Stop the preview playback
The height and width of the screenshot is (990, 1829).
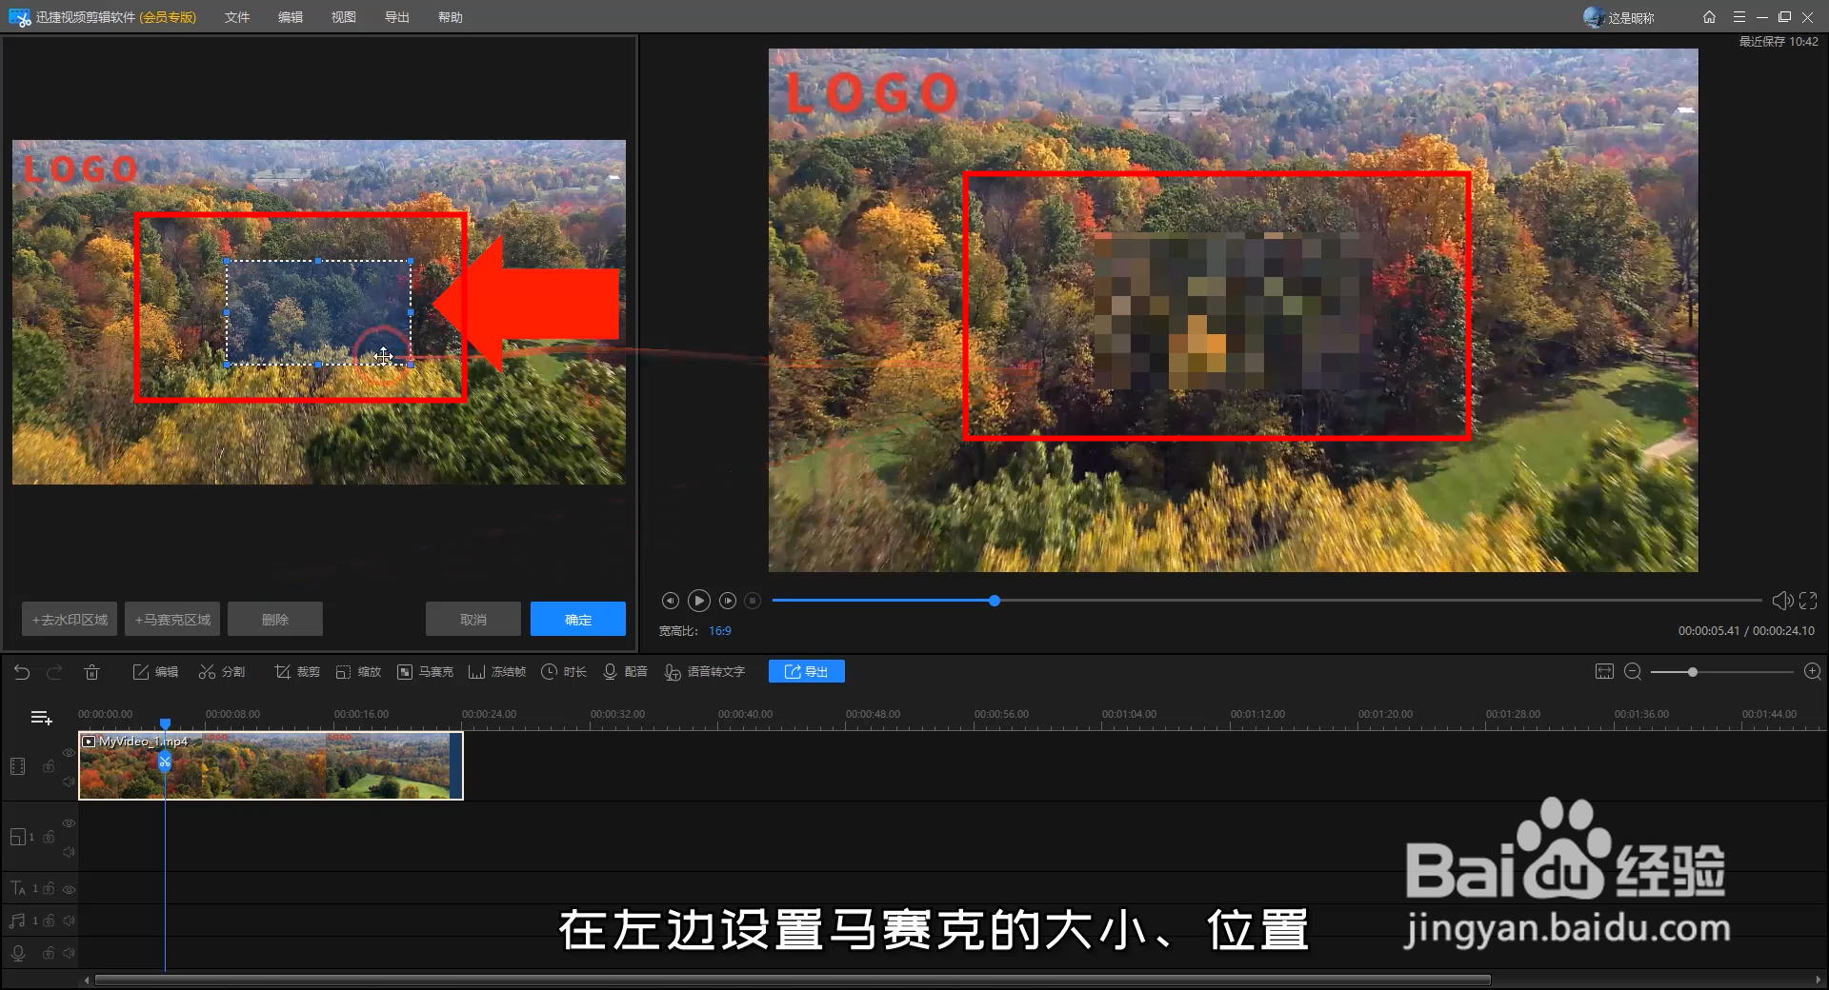[x=753, y=601]
